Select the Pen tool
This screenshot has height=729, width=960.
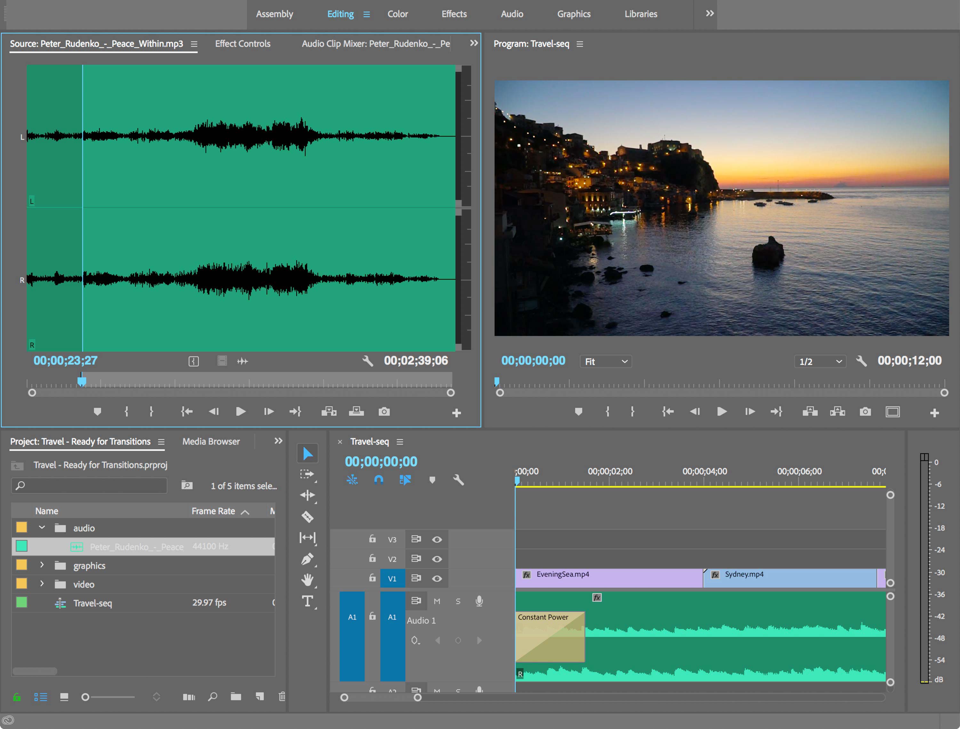(307, 559)
